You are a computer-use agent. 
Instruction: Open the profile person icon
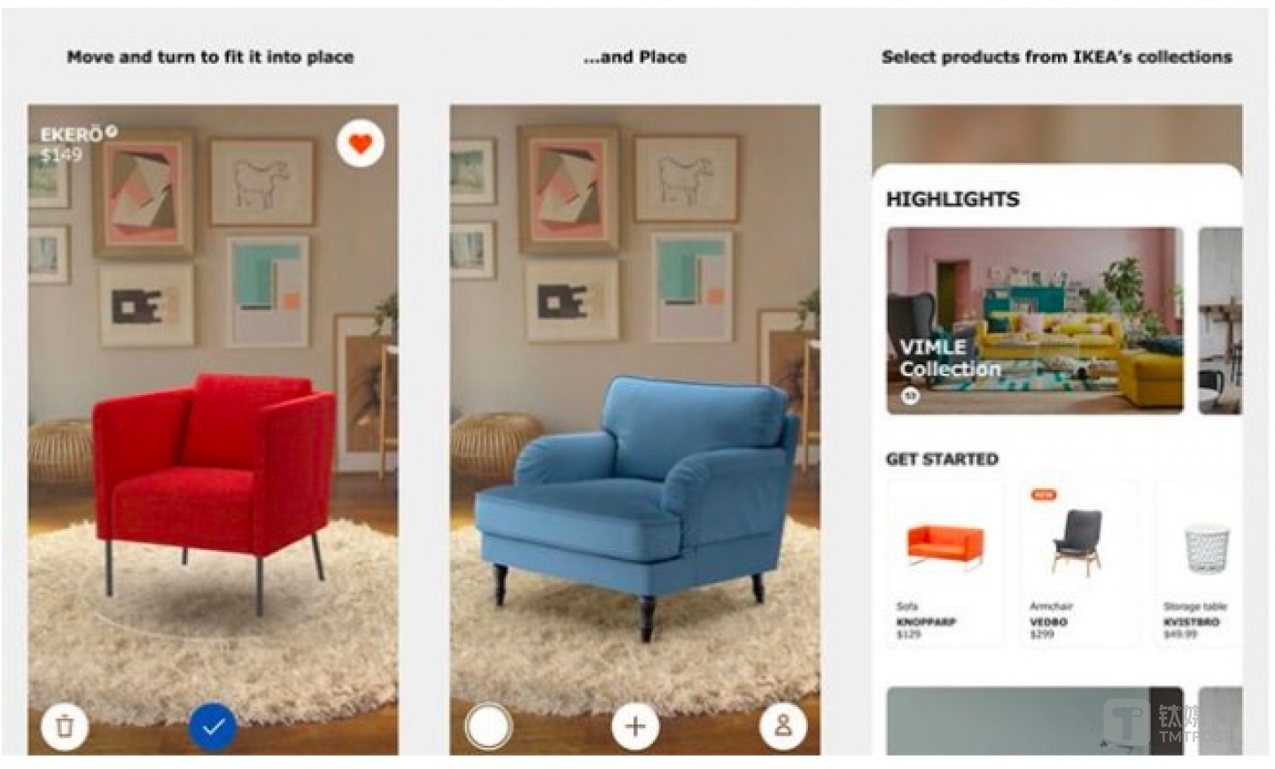783,726
